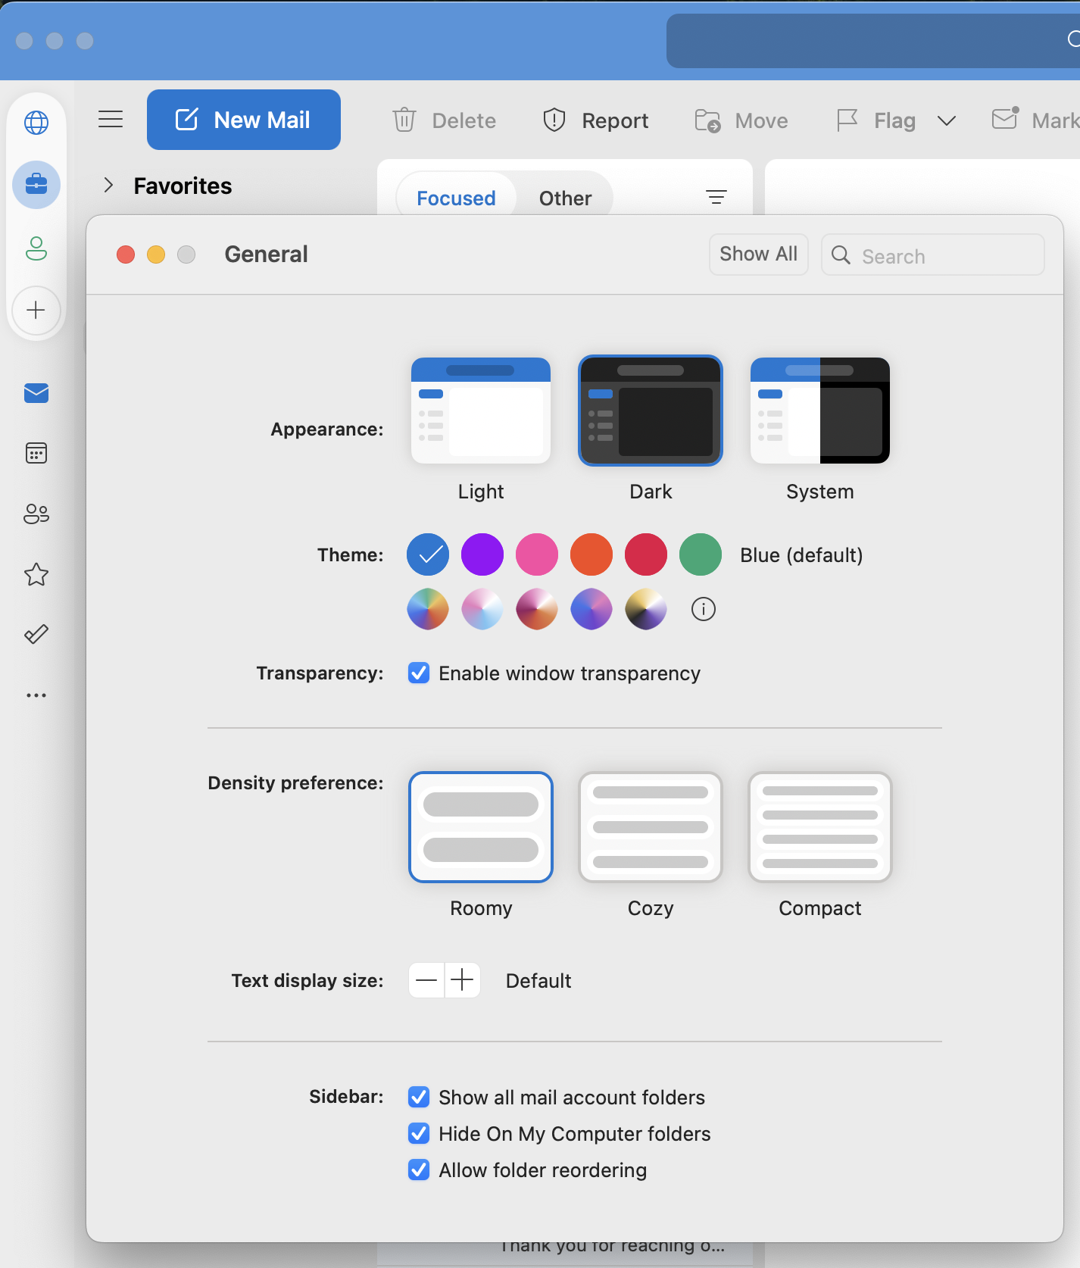Choose the pink theme swatch
This screenshot has height=1268, width=1080.
click(x=537, y=554)
